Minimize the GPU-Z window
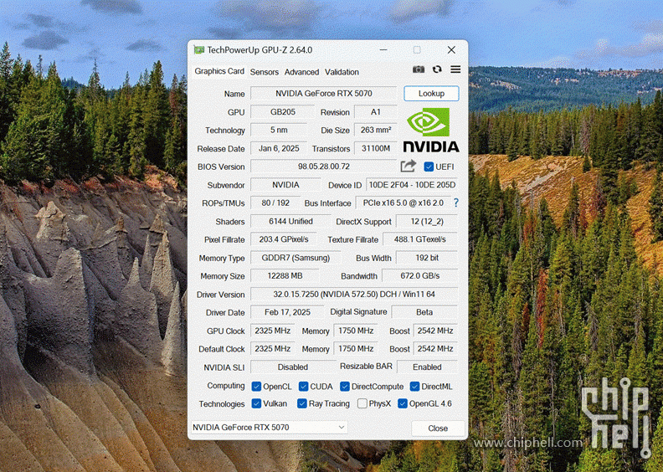This screenshot has height=472, width=663. click(383, 50)
